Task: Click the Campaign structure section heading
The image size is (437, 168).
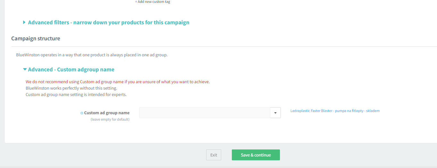Action: point(36,38)
